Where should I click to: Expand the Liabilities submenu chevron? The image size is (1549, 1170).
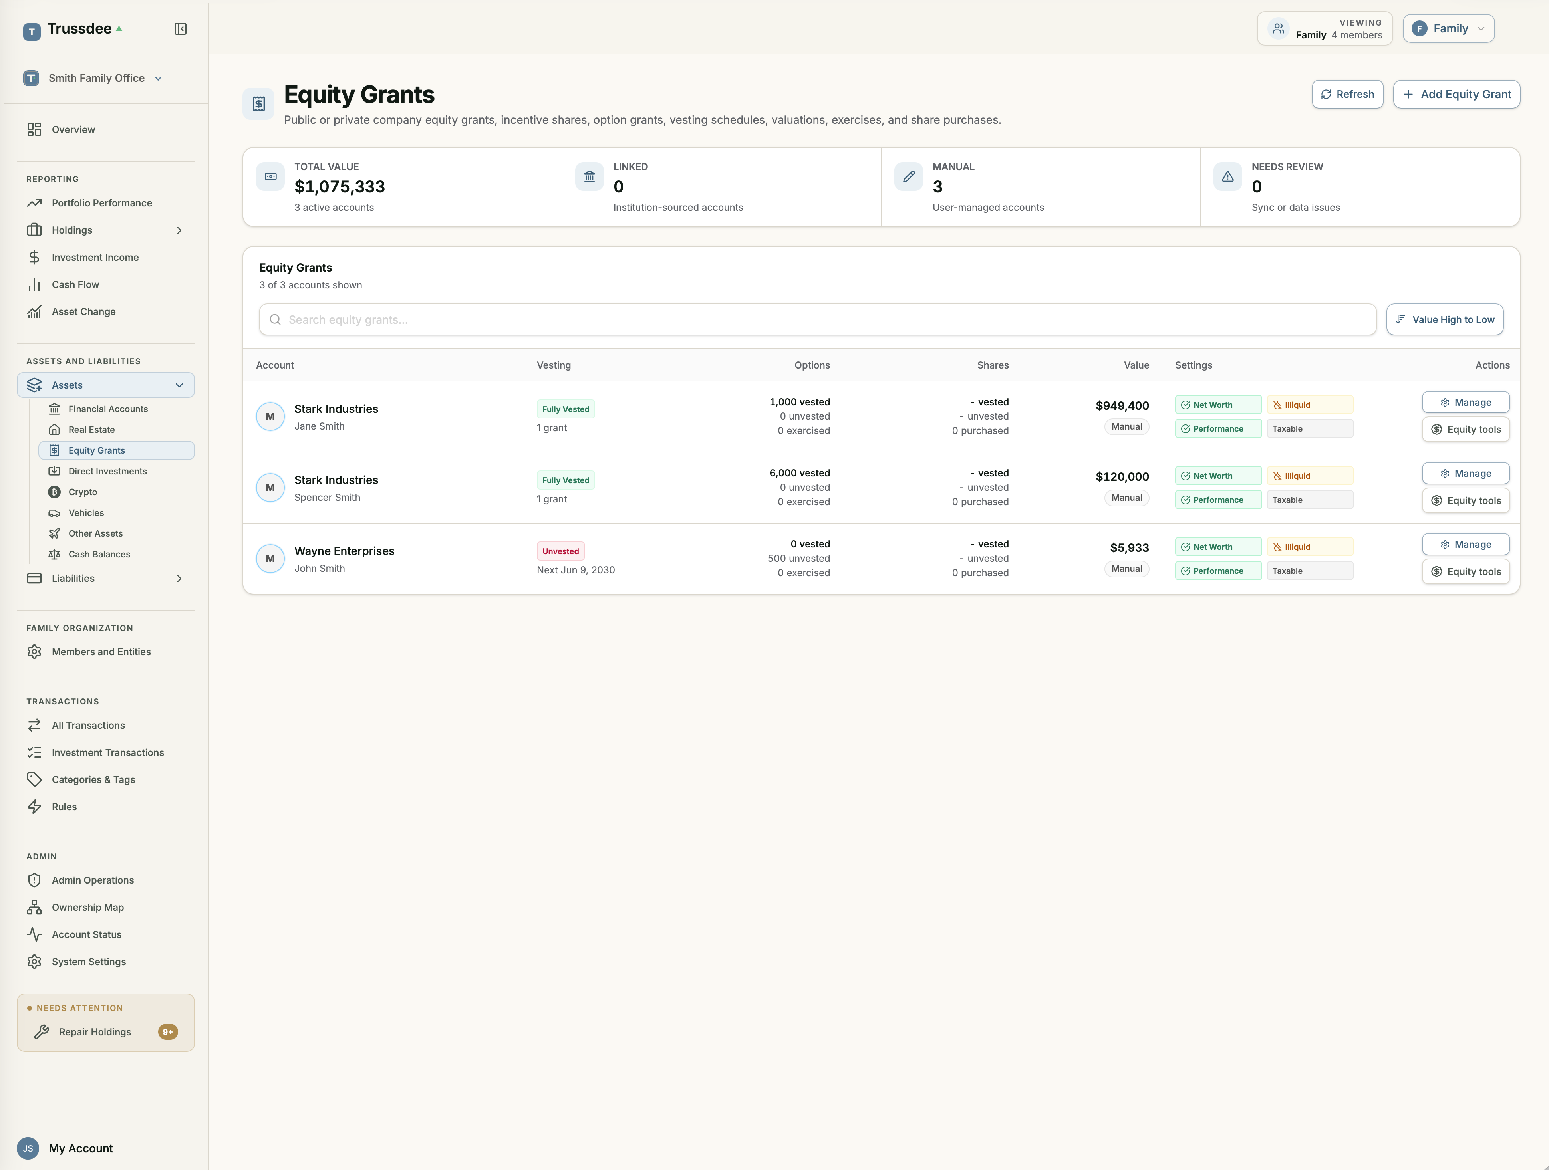pyautogui.click(x=179, y=578)
